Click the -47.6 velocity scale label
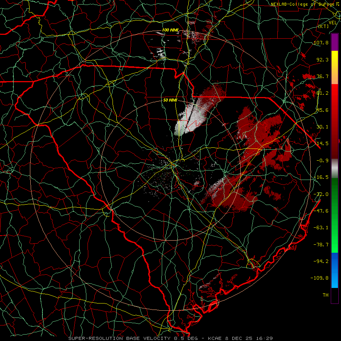 (x=321, y=211)
